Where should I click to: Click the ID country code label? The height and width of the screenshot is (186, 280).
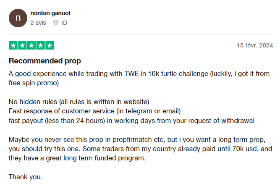[64, 23]
